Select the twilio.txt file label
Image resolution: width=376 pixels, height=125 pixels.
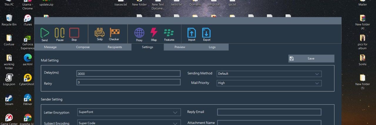tap(177, 5)
